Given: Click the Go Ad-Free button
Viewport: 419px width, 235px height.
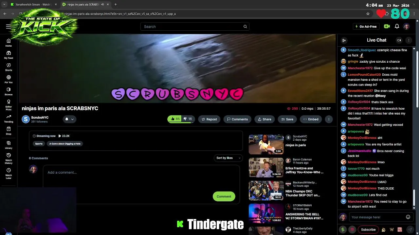Looking at the screenshot, I should 366,26.
